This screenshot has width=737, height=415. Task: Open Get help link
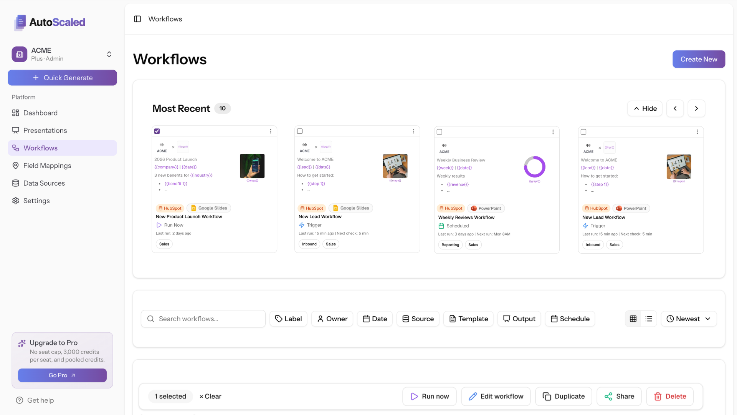[35, 400]
